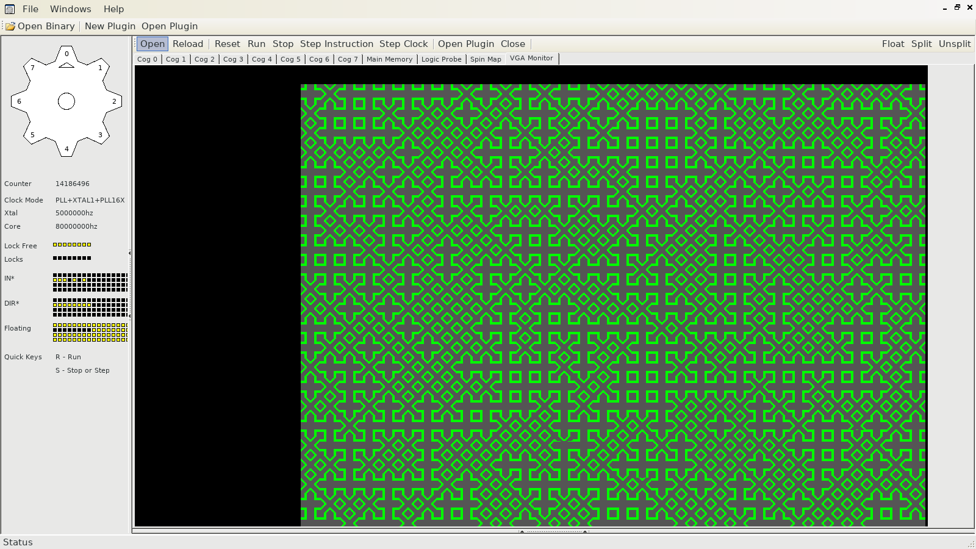This screenshot has width=976, height=549.
Task: Switch to the Logic Probe tab
Action: (x=441, y=59)
